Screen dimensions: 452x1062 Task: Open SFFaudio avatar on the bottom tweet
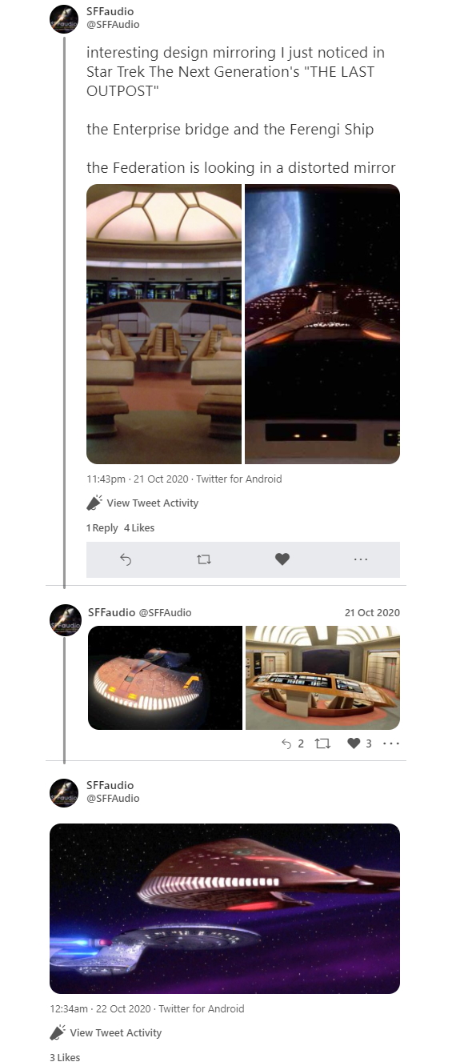pyautogui.click(x=64, y=792)
